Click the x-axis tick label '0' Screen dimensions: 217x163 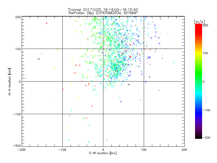tap(103, 150)
